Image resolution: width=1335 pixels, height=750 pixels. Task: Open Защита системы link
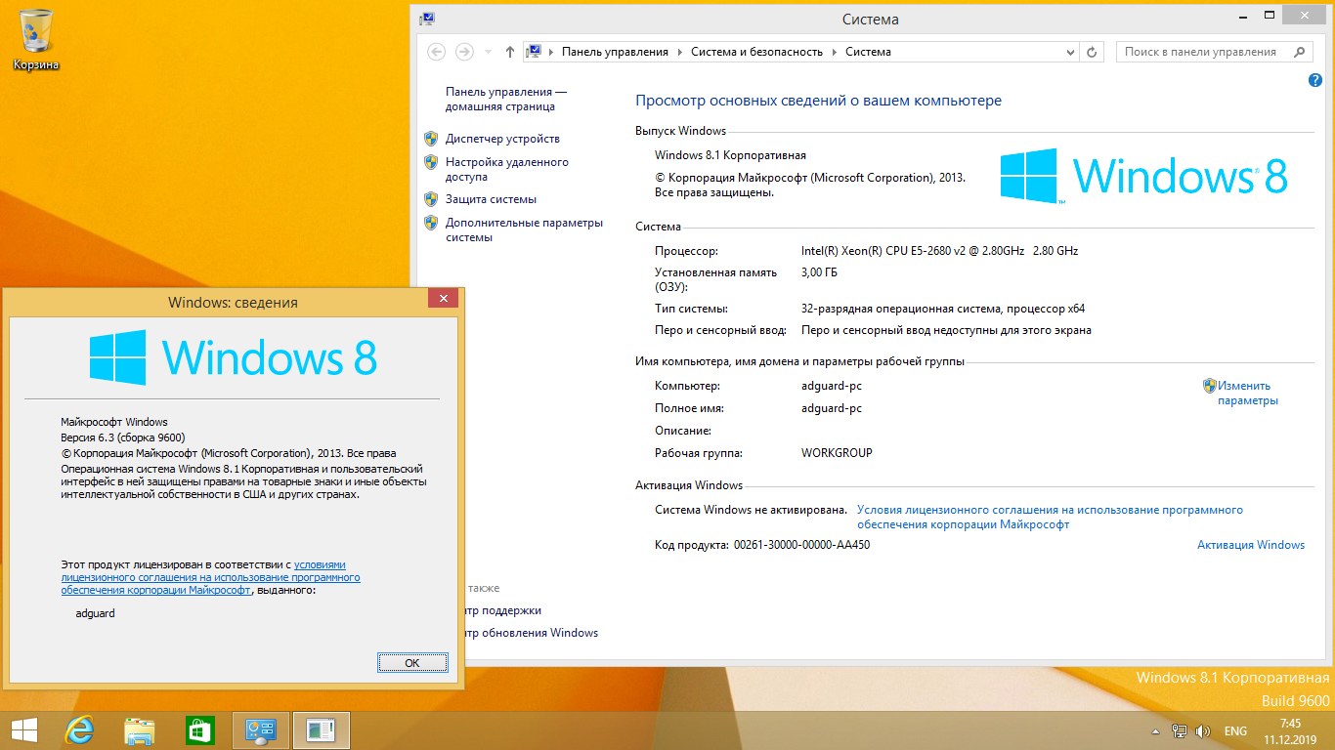(x=491, y=199)
